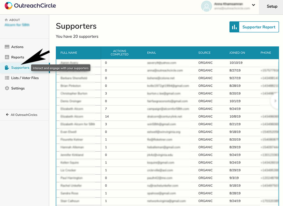Sort by PHONE column header
The width and height of the screenshot is (283, 206).
pyautogui.click(x=266, y=53)
